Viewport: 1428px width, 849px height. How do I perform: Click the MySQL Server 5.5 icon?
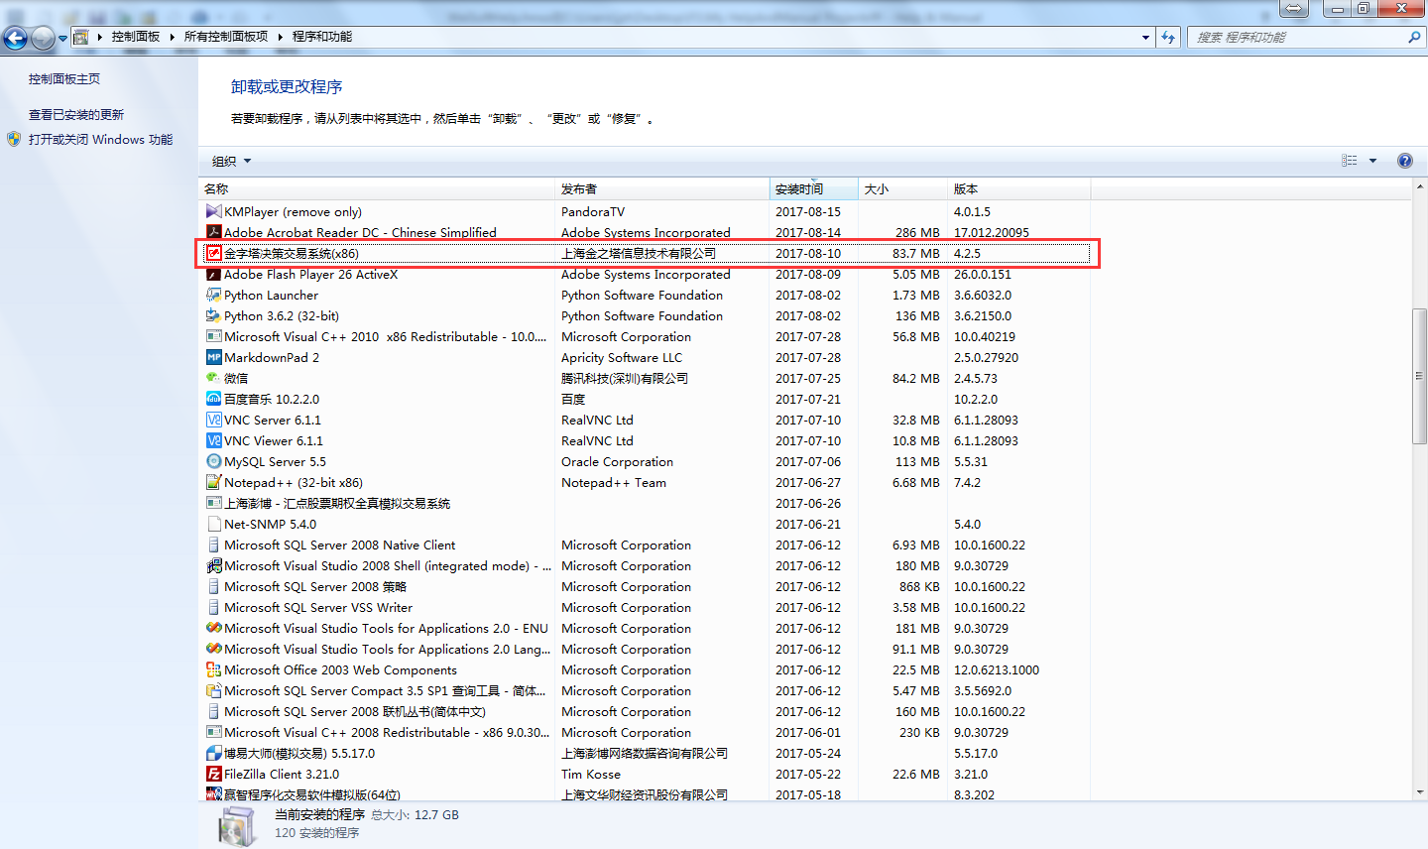pos(213,461)
